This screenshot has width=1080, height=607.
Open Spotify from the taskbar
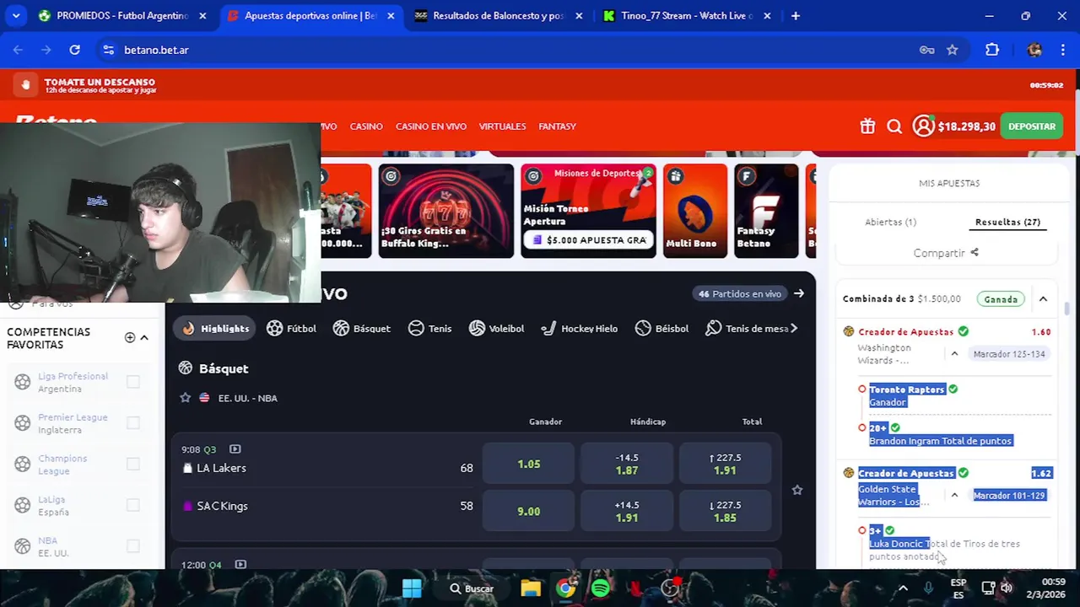pyautogui.click(x=600, y=588)
